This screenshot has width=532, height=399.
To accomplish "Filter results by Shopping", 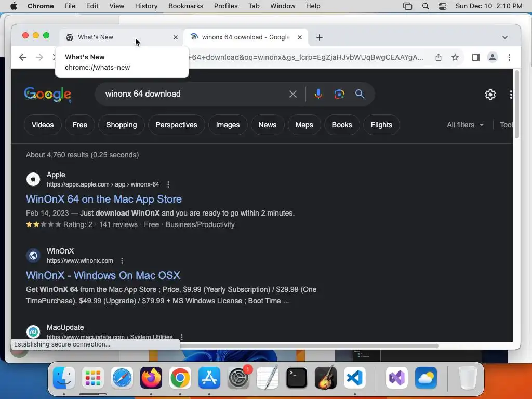I will (x=122, y=125).
